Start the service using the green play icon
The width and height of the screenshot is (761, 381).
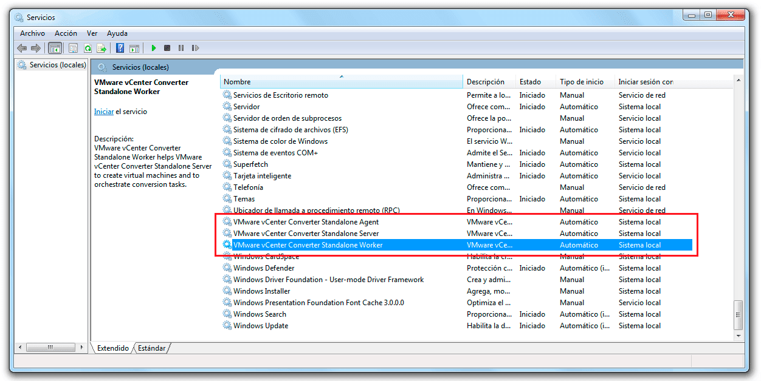pyautogui.click(x=153, y=48)
